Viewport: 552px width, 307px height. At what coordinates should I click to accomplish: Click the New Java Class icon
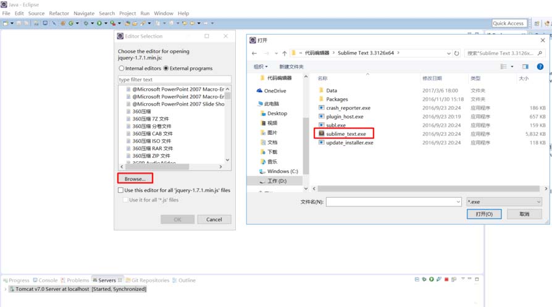click(71, 23)
